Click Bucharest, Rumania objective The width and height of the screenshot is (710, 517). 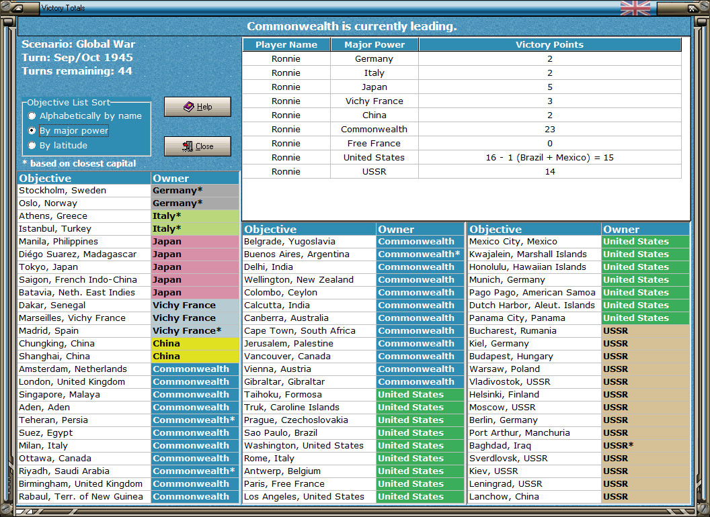(535, 330)
